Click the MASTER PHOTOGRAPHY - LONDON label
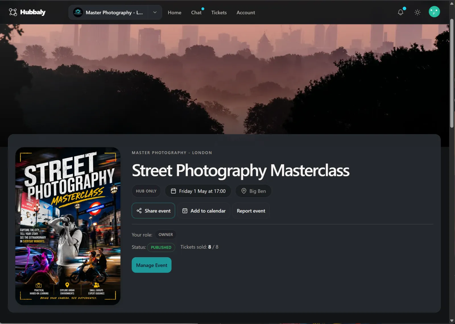The width and height of the screenshot is (455, 324). click(x=172, y=153)
